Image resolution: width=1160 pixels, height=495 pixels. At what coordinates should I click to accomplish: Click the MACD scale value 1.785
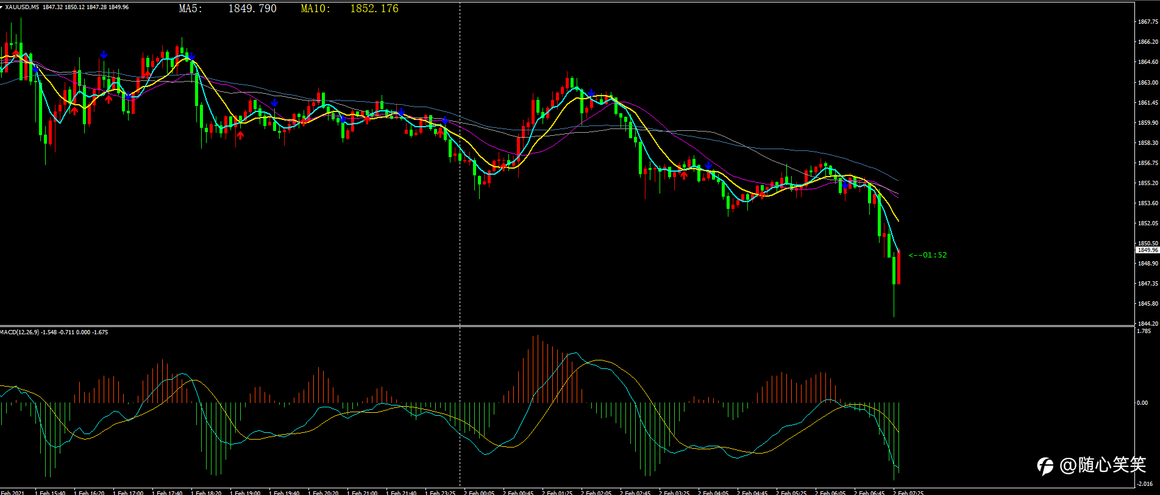coord(1144,331)
